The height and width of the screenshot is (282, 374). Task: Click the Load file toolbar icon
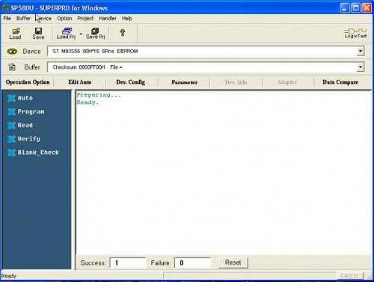click(x=16, y=33)
